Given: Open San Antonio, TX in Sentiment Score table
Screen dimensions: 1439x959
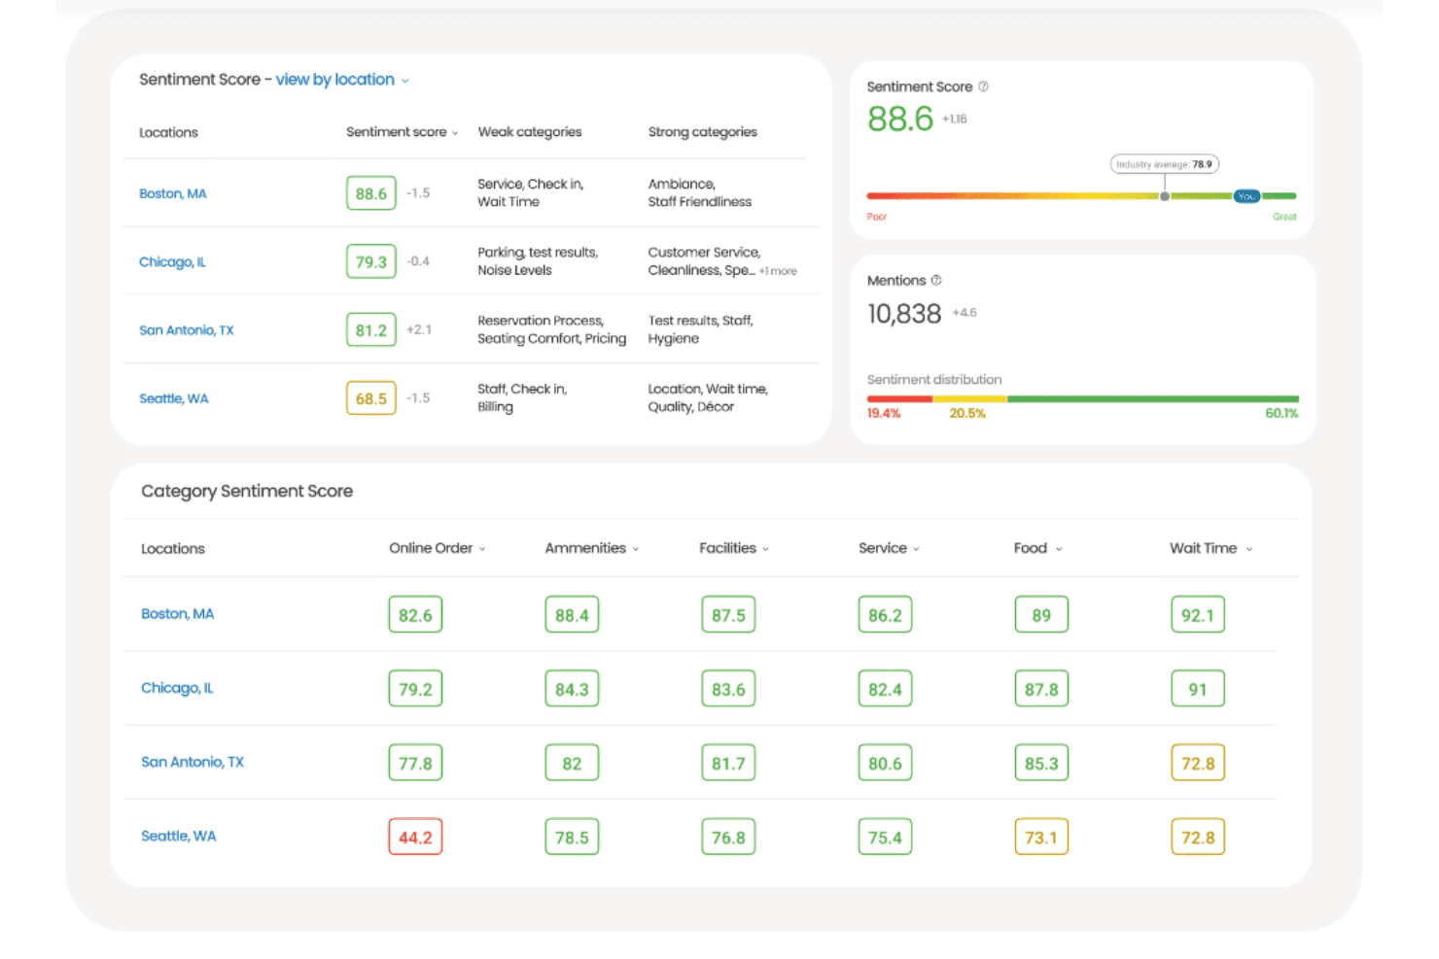Looking at the screenshot, I should 187,330.
